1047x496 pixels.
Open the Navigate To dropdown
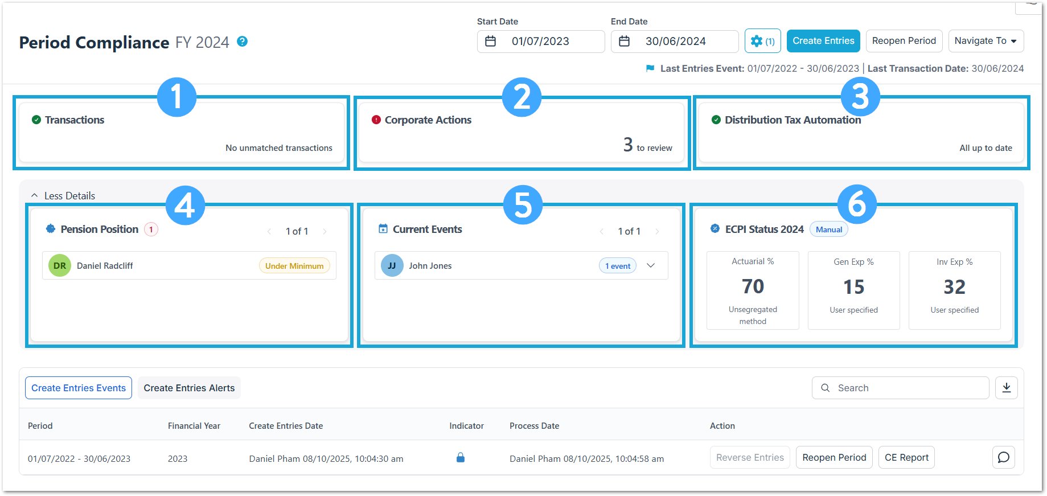986,41
